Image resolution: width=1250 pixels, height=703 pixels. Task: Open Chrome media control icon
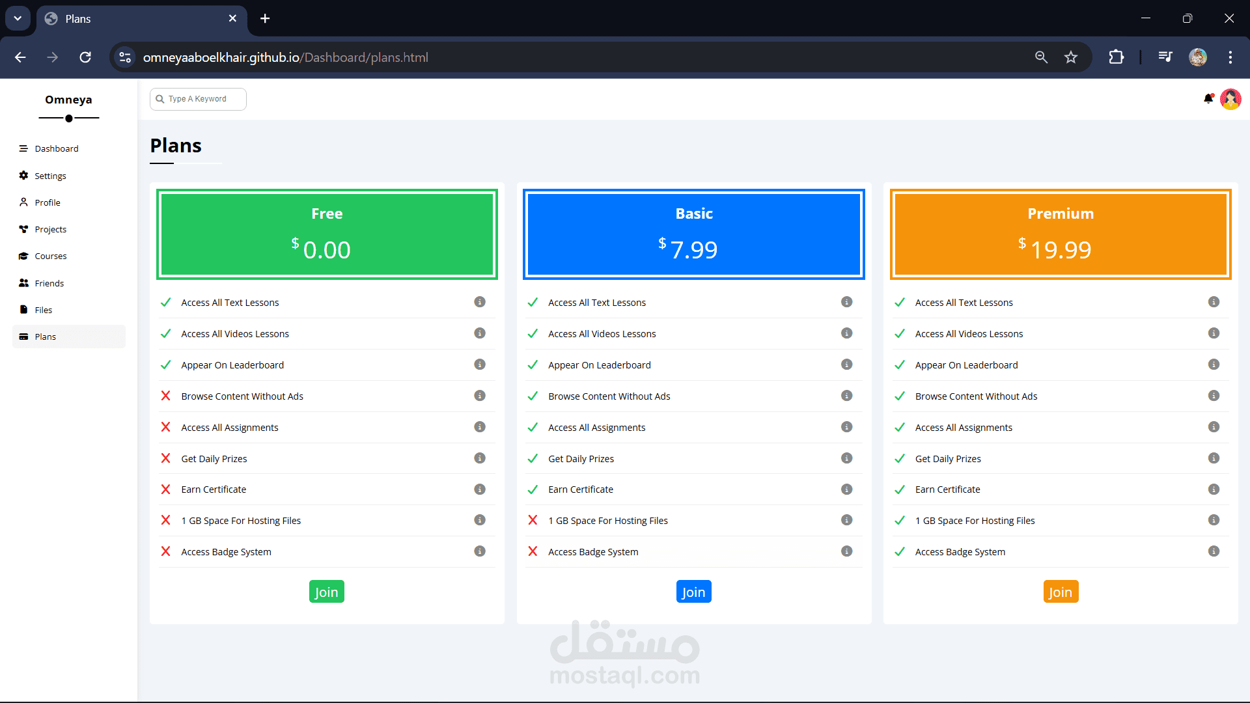(1165, 57)
